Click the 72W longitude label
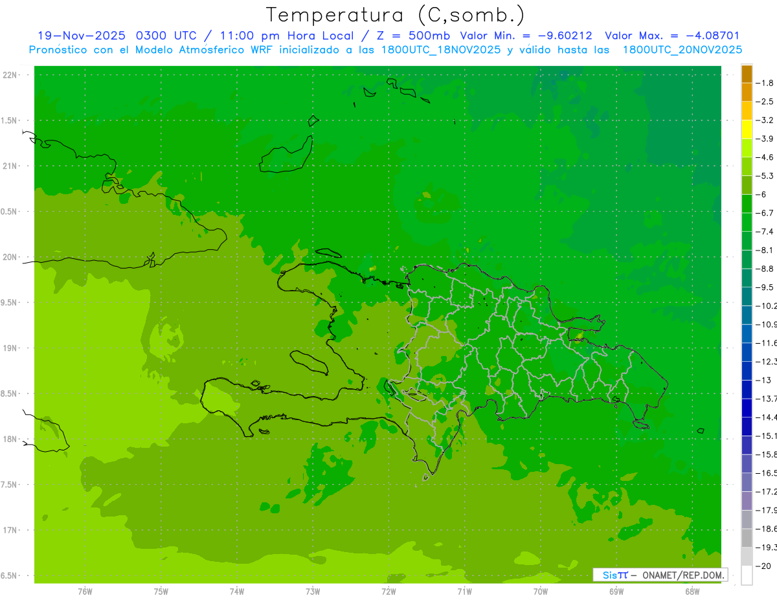Screen dimensions: 777x600 388,592
